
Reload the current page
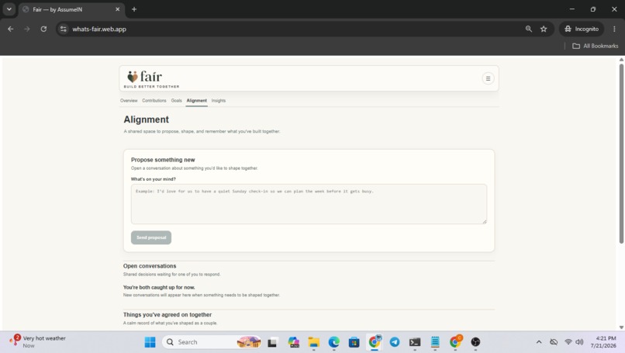pos(43,29)
